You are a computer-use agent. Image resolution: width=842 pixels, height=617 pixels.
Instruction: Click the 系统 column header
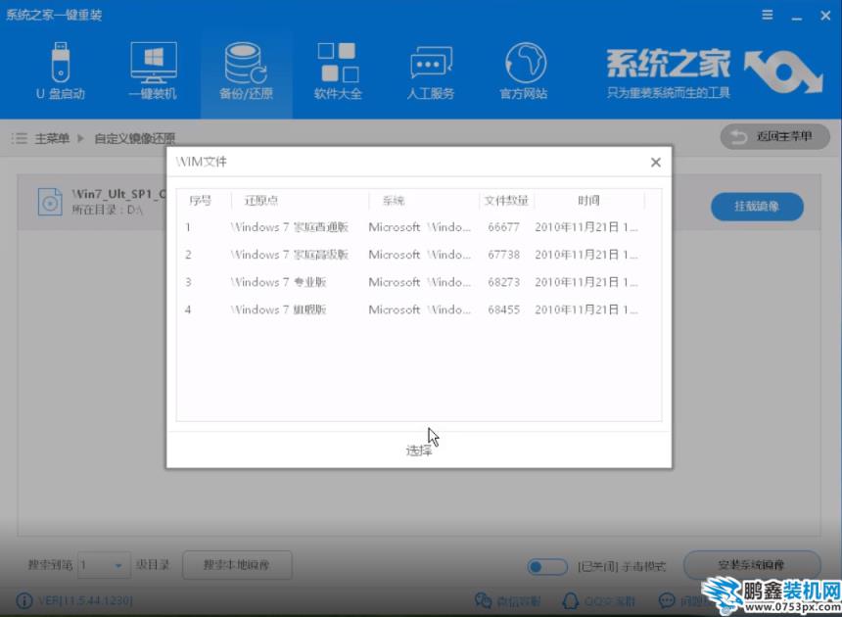[393, 201]
